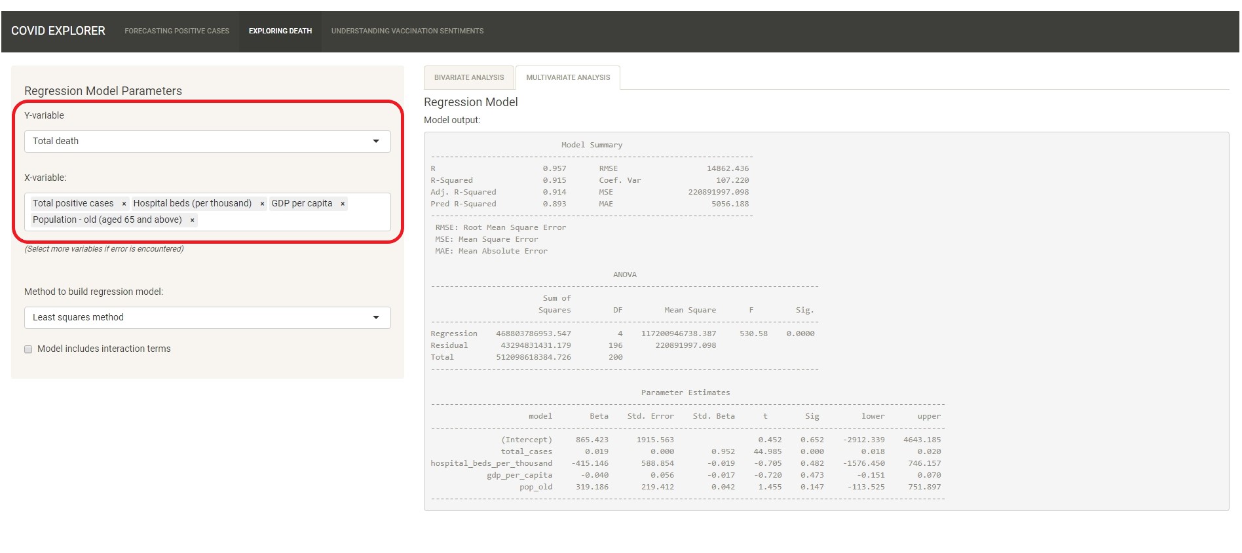Remove Population - old (aged 65+) tag
The image size is (1242, 553).
click(x=192, y=220)
